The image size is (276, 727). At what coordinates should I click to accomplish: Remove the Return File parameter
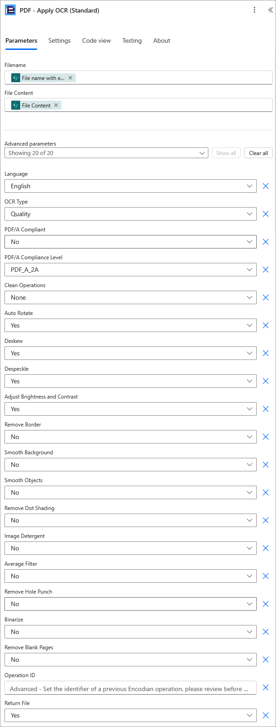click(266, 715)
